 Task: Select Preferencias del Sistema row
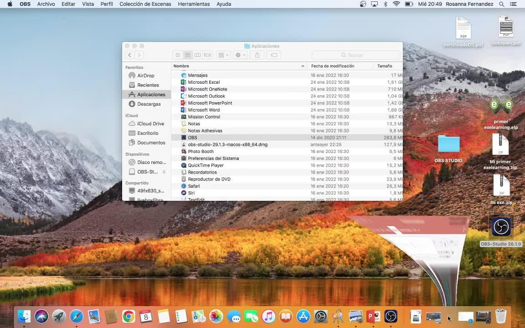(287, 159)
